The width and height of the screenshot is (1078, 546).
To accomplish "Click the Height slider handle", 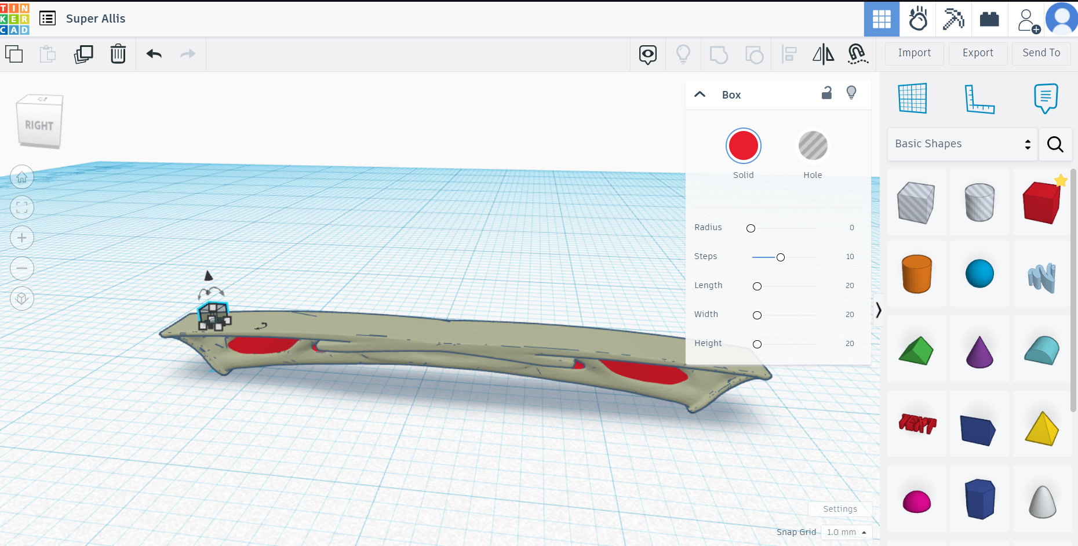I will 757,344.
